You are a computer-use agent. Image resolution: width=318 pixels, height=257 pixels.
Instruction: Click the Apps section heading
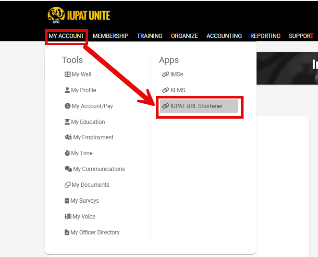[169, 60]
